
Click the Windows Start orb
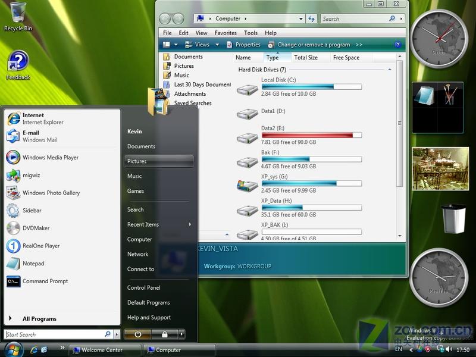click(x=12, y=349)
